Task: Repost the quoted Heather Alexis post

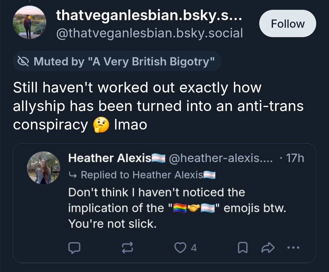Action: coord(128,248)
